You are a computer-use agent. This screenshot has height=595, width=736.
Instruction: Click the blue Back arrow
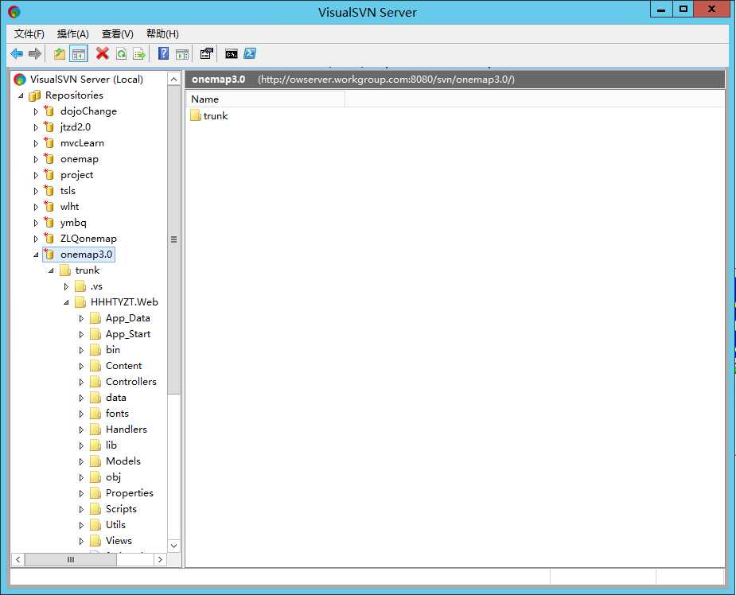17,53
